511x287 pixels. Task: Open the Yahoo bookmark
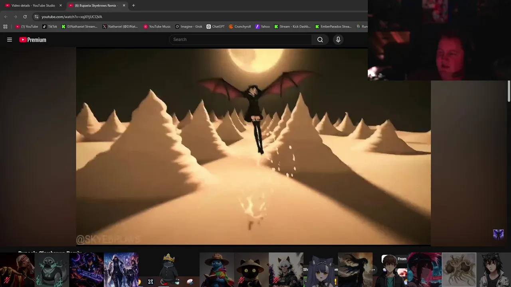point(263,27)
